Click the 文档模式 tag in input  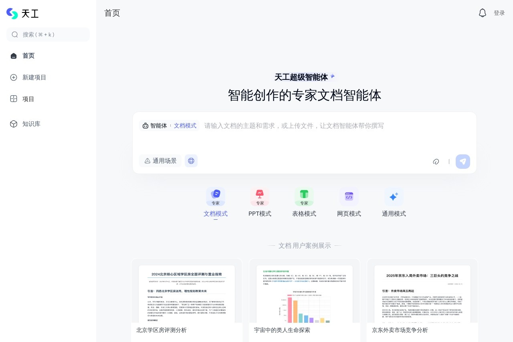pos(185,125)
